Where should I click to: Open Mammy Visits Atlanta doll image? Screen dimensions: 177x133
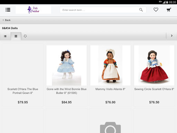click(x=110, y=65)
